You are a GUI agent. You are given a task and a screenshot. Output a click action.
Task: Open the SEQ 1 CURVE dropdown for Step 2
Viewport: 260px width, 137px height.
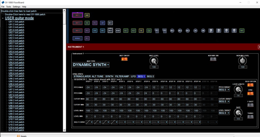(x=97, y=122)
